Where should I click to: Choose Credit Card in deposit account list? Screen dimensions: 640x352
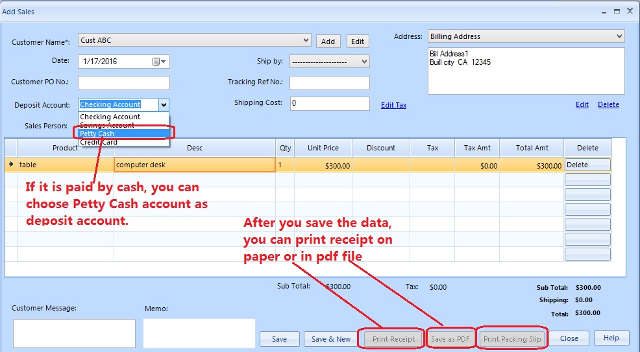tap(99, 142)
